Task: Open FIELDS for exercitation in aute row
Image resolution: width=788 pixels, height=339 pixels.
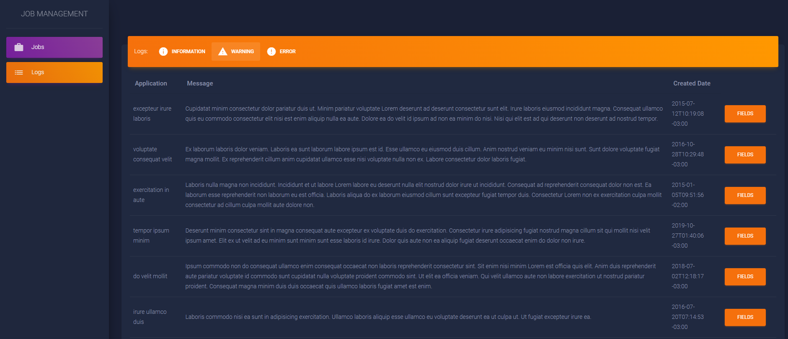Action: [x=745, y=195]
